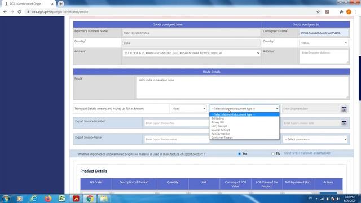Click the HS Code column header
Image resolution: width=361 pixels, height=203 pixels.
[96, 184]
